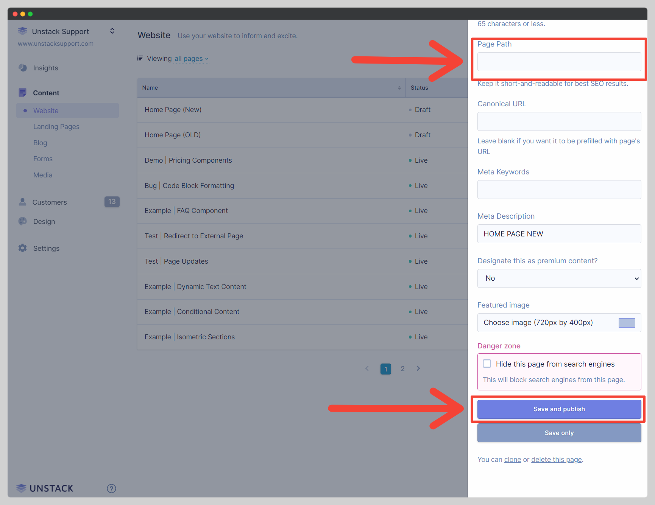
Task: Click the Unstack Support layers icon
Action: click(x=23, y=31)
